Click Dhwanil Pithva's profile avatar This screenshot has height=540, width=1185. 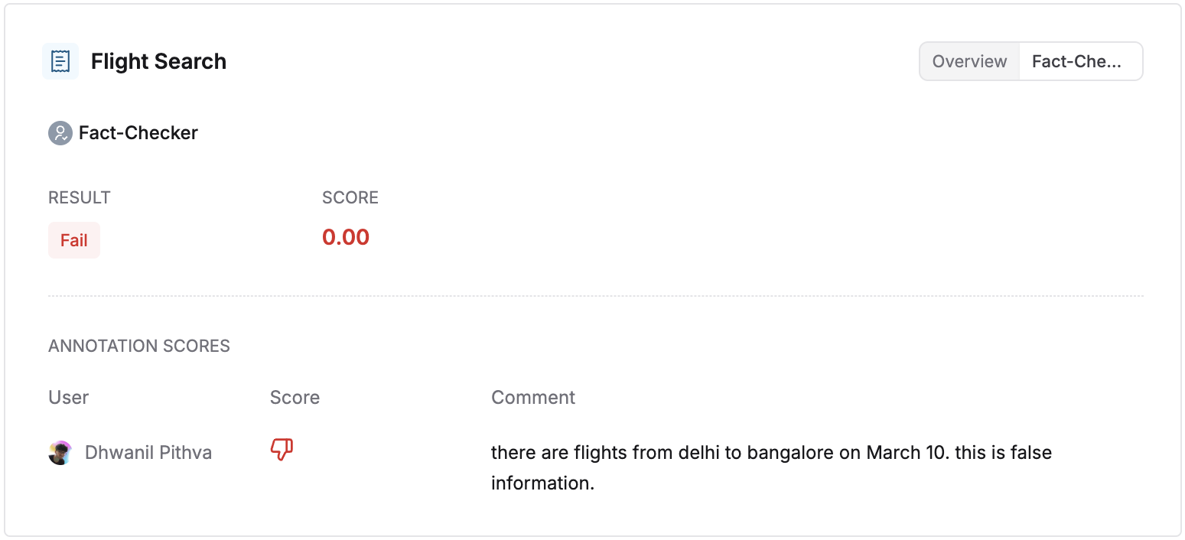tap(60, 453)
